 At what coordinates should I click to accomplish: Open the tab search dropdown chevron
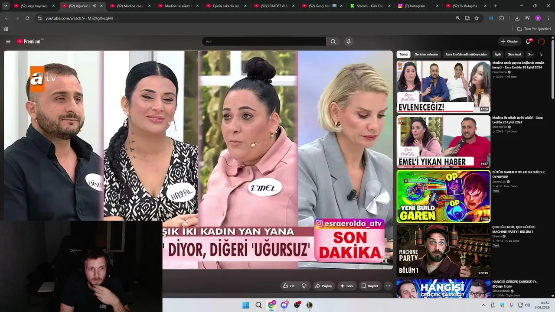[6, 6]
